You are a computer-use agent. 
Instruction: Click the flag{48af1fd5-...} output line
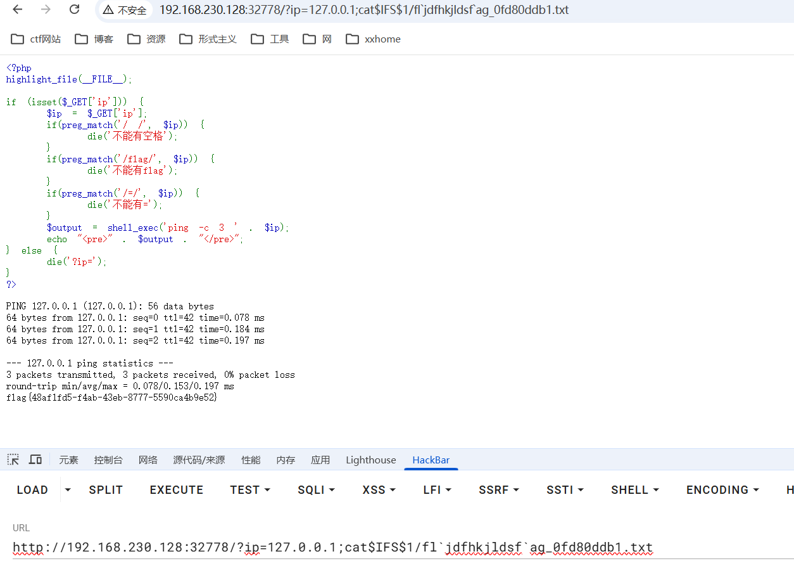point(112,397)
